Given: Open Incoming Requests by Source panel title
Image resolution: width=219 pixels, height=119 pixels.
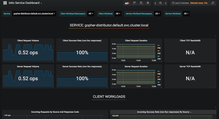Looking at the screenshot, I should click(55, 112).
